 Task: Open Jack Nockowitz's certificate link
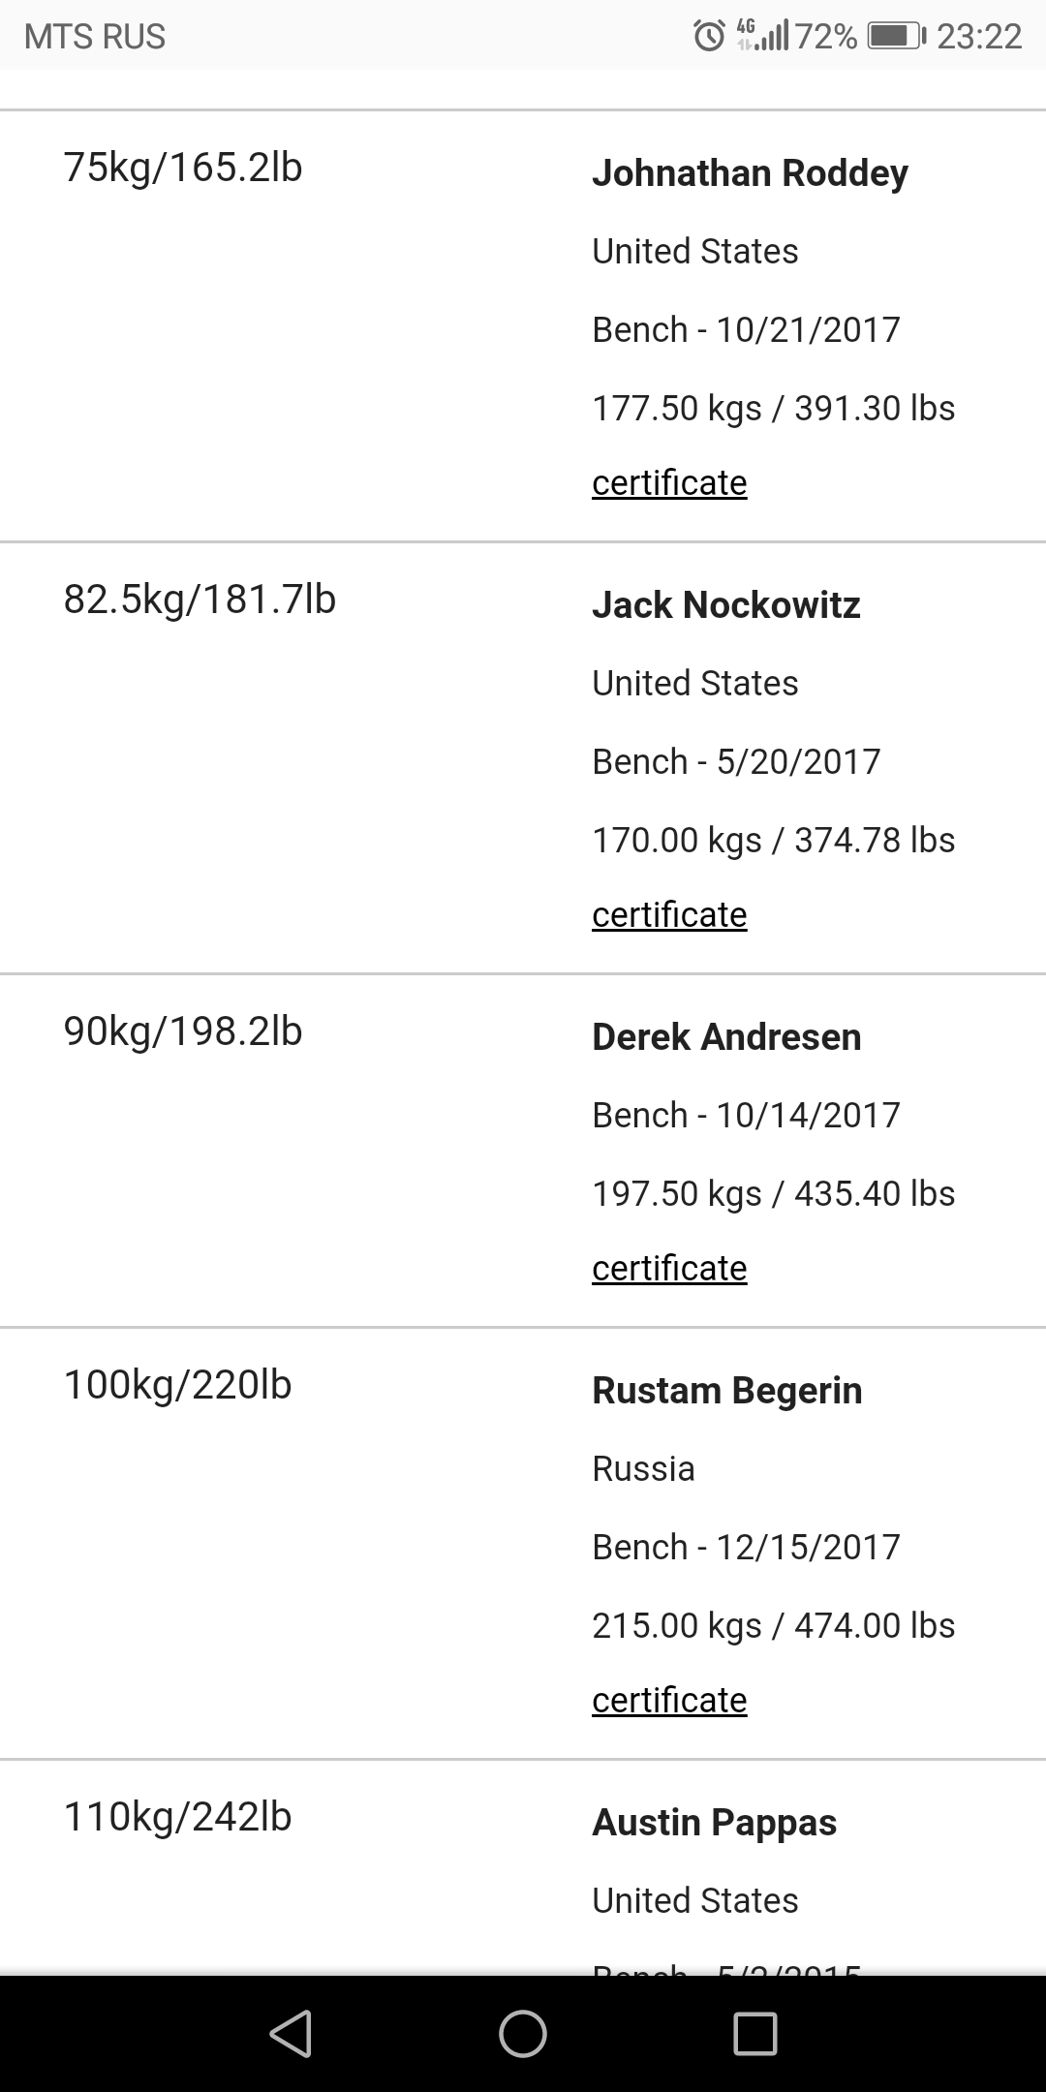(x=669, y=914)
